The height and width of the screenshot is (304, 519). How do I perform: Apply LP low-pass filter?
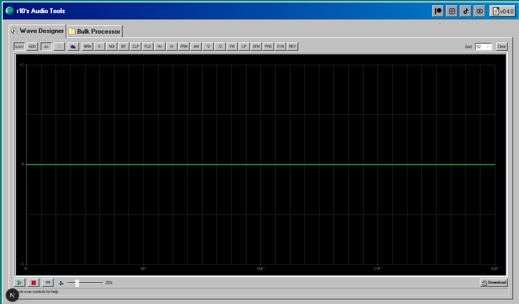pos(244,46)
